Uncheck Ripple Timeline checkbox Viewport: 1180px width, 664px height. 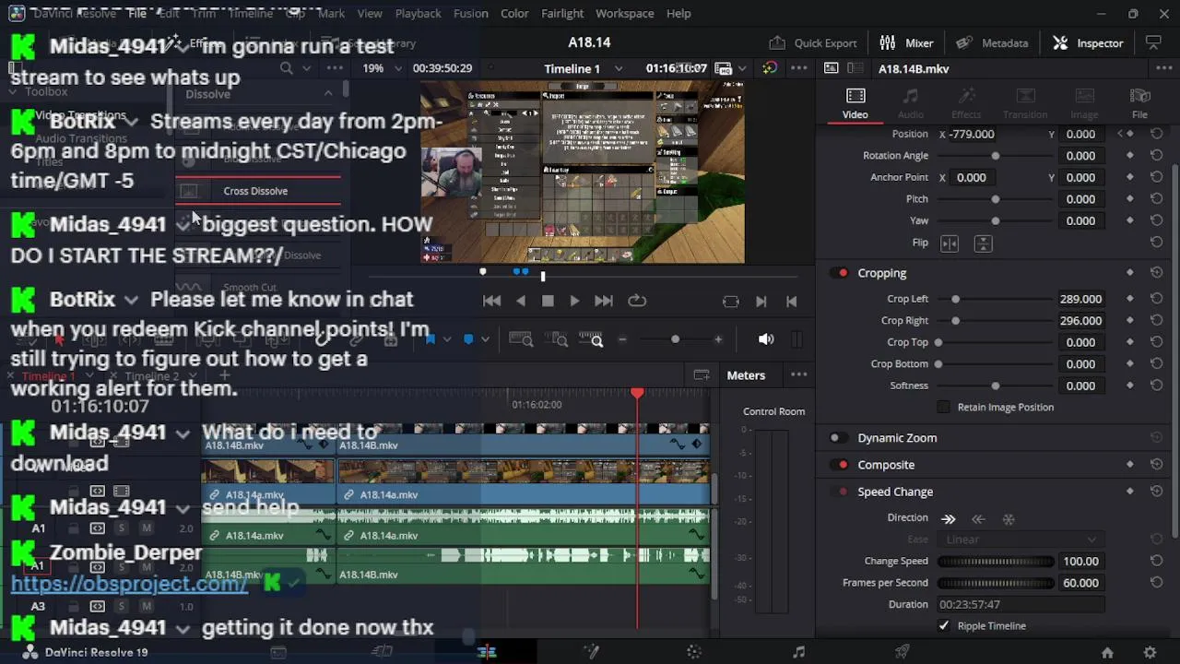coord(943,625)
